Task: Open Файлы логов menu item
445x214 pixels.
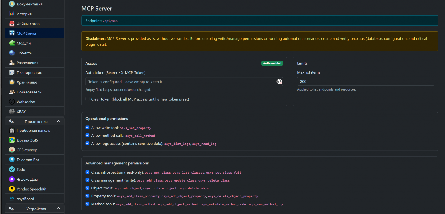Action: pyautogui.click(x=28, y=24)
